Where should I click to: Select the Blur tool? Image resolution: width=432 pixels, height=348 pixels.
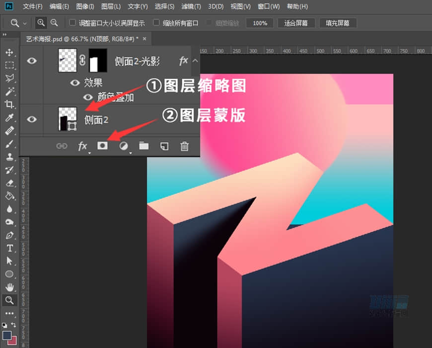coord(9,209)
